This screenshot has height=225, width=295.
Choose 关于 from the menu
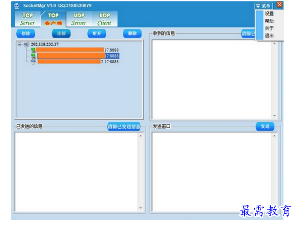pyautogui.click(x=269, y=28)
